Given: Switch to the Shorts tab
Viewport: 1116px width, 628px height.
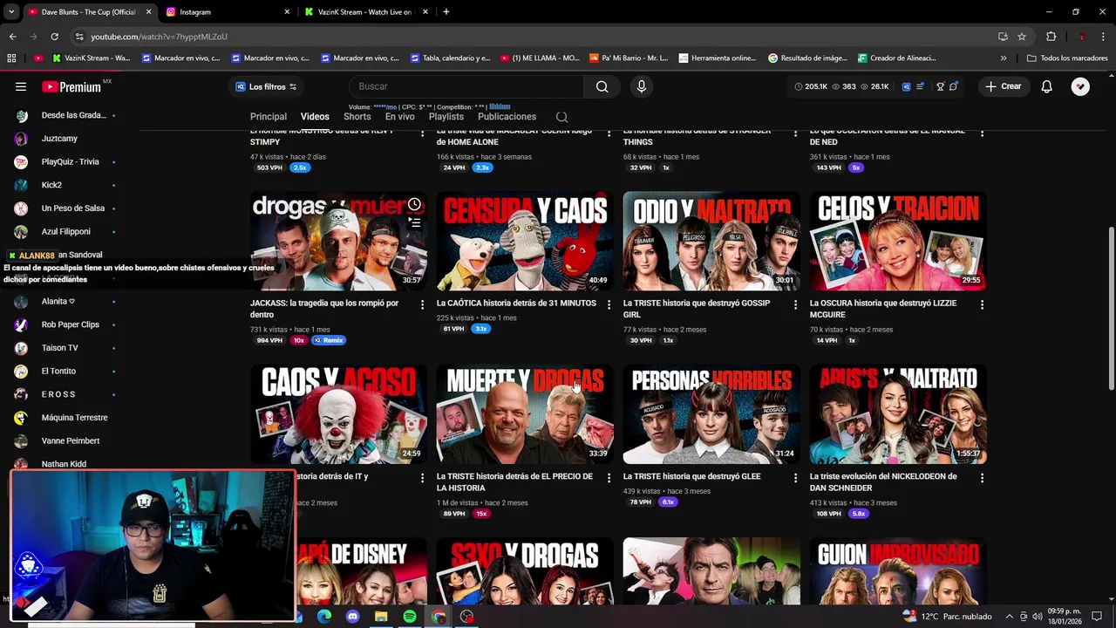Looking at the screenshot, I should (357, 117).
